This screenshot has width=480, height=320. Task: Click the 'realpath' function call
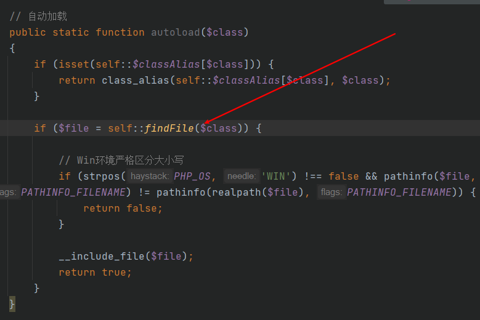coord(237,192)
